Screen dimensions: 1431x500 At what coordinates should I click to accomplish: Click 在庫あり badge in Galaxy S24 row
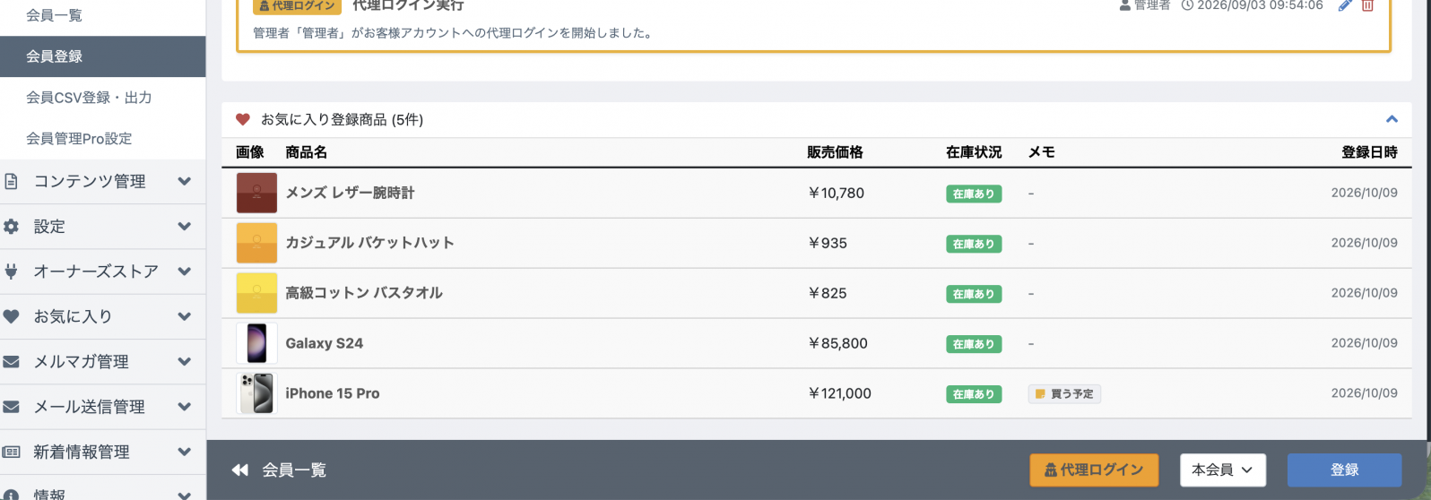click(x=974, y=344)
